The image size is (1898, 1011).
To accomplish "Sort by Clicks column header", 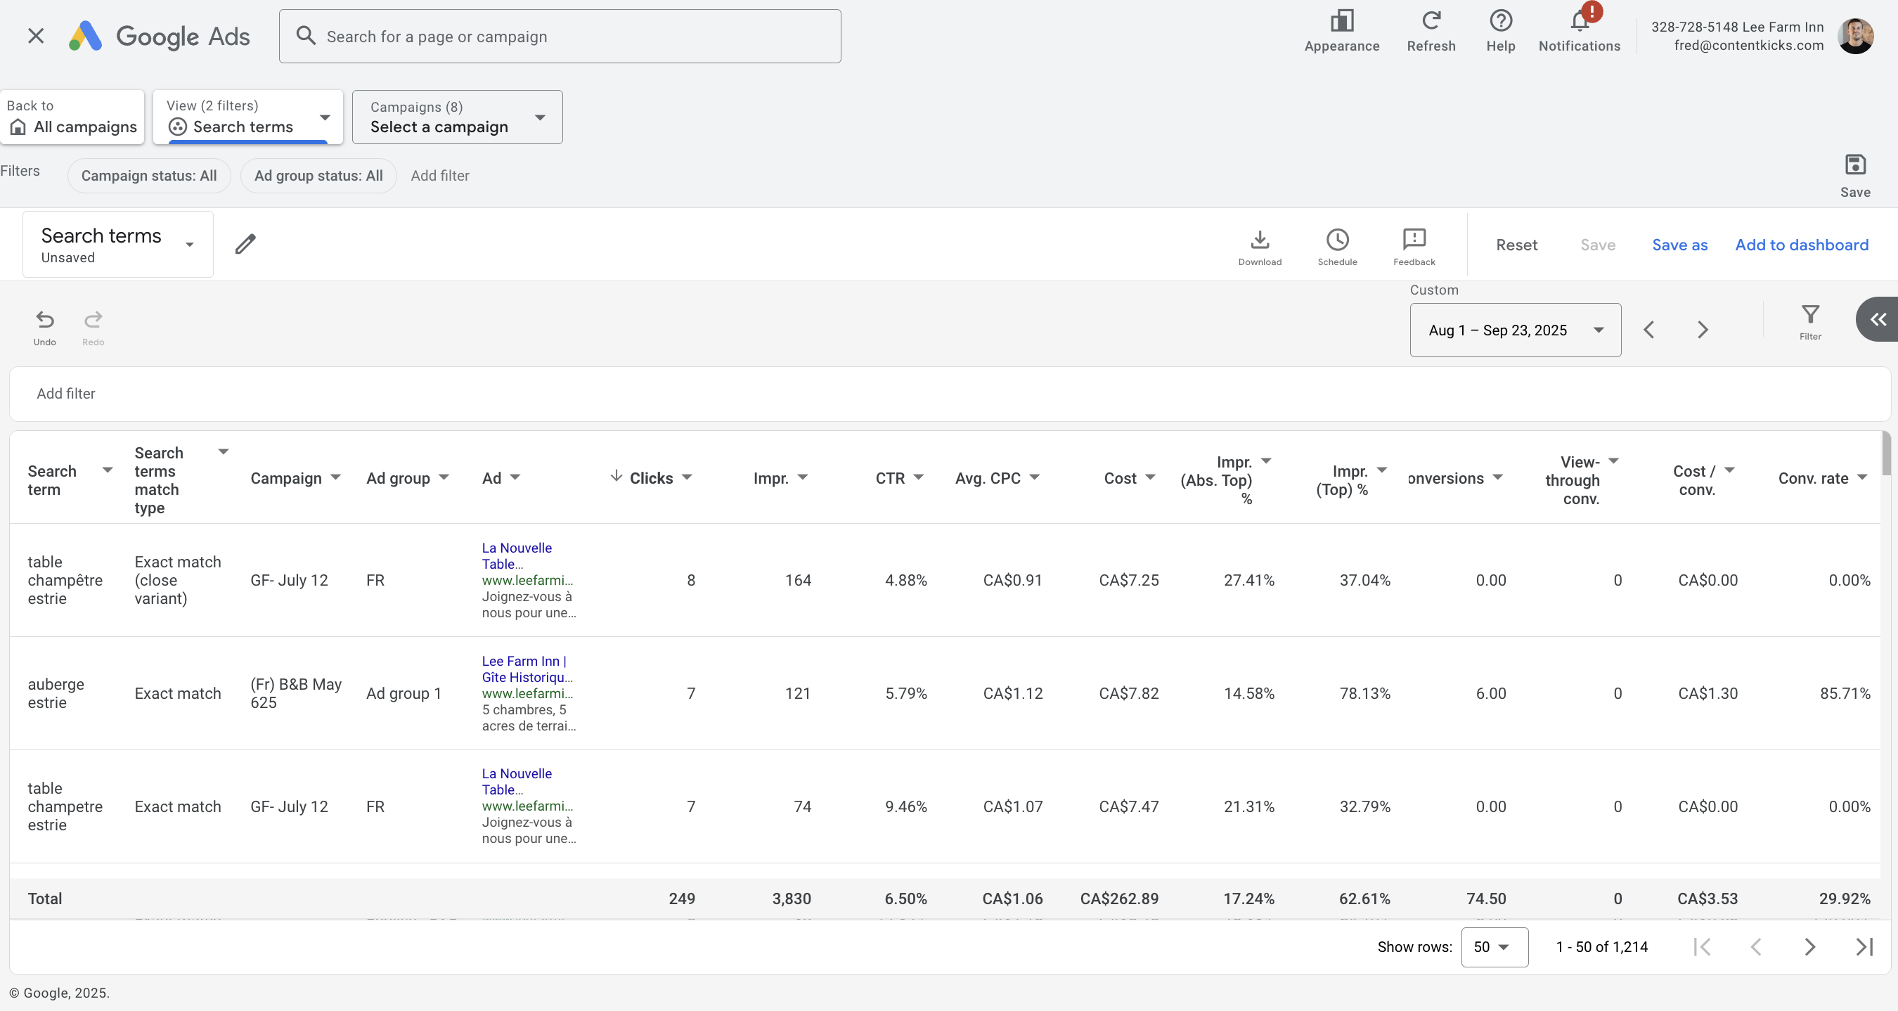I will 651,478.
